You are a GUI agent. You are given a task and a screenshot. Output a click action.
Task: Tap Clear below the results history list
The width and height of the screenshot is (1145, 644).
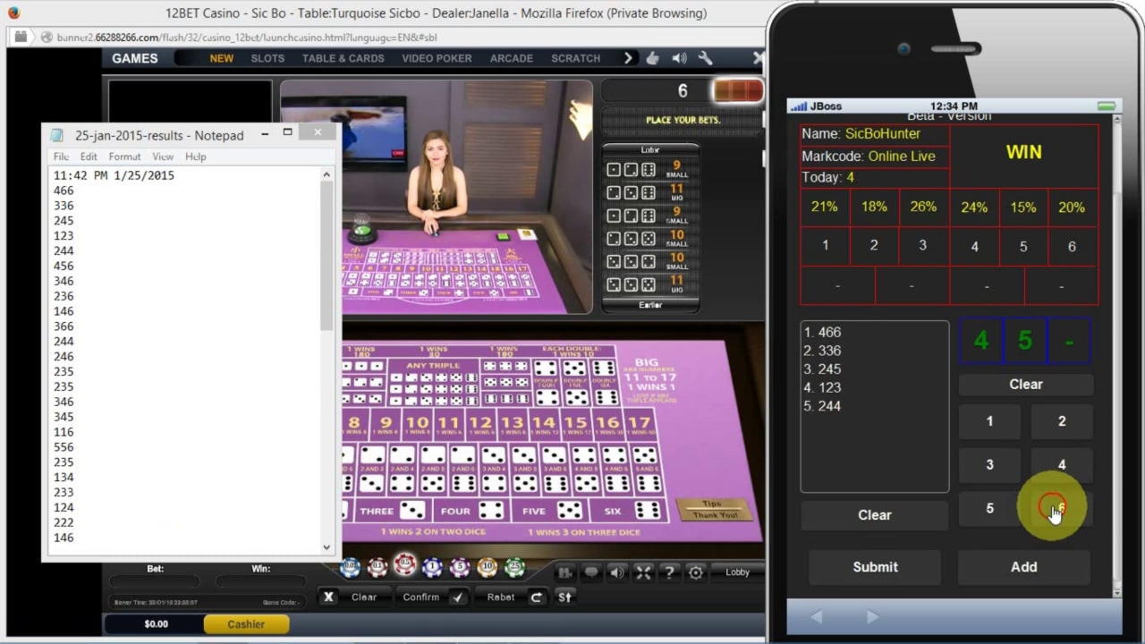pos(875,514)
